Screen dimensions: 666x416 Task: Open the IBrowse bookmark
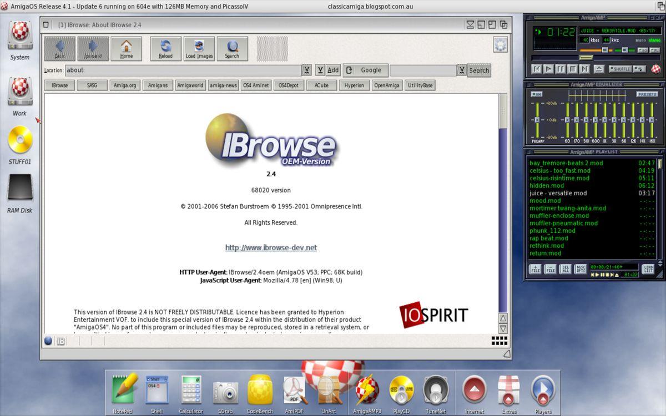click(60, 85)
